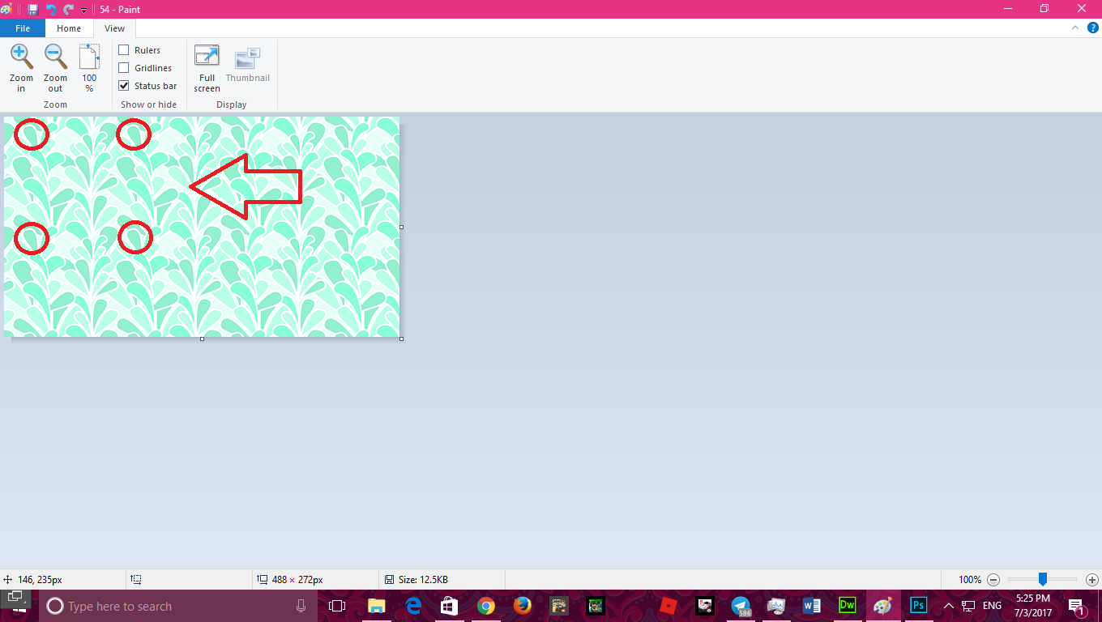Open File Explorer from the taskbar
Image resolution: width=1102 pixels, height=622 pixels.
tap(376, 606)
